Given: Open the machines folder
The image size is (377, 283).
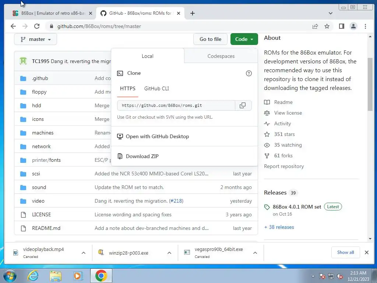Looking at the screenshot, I should click(43, 133).
